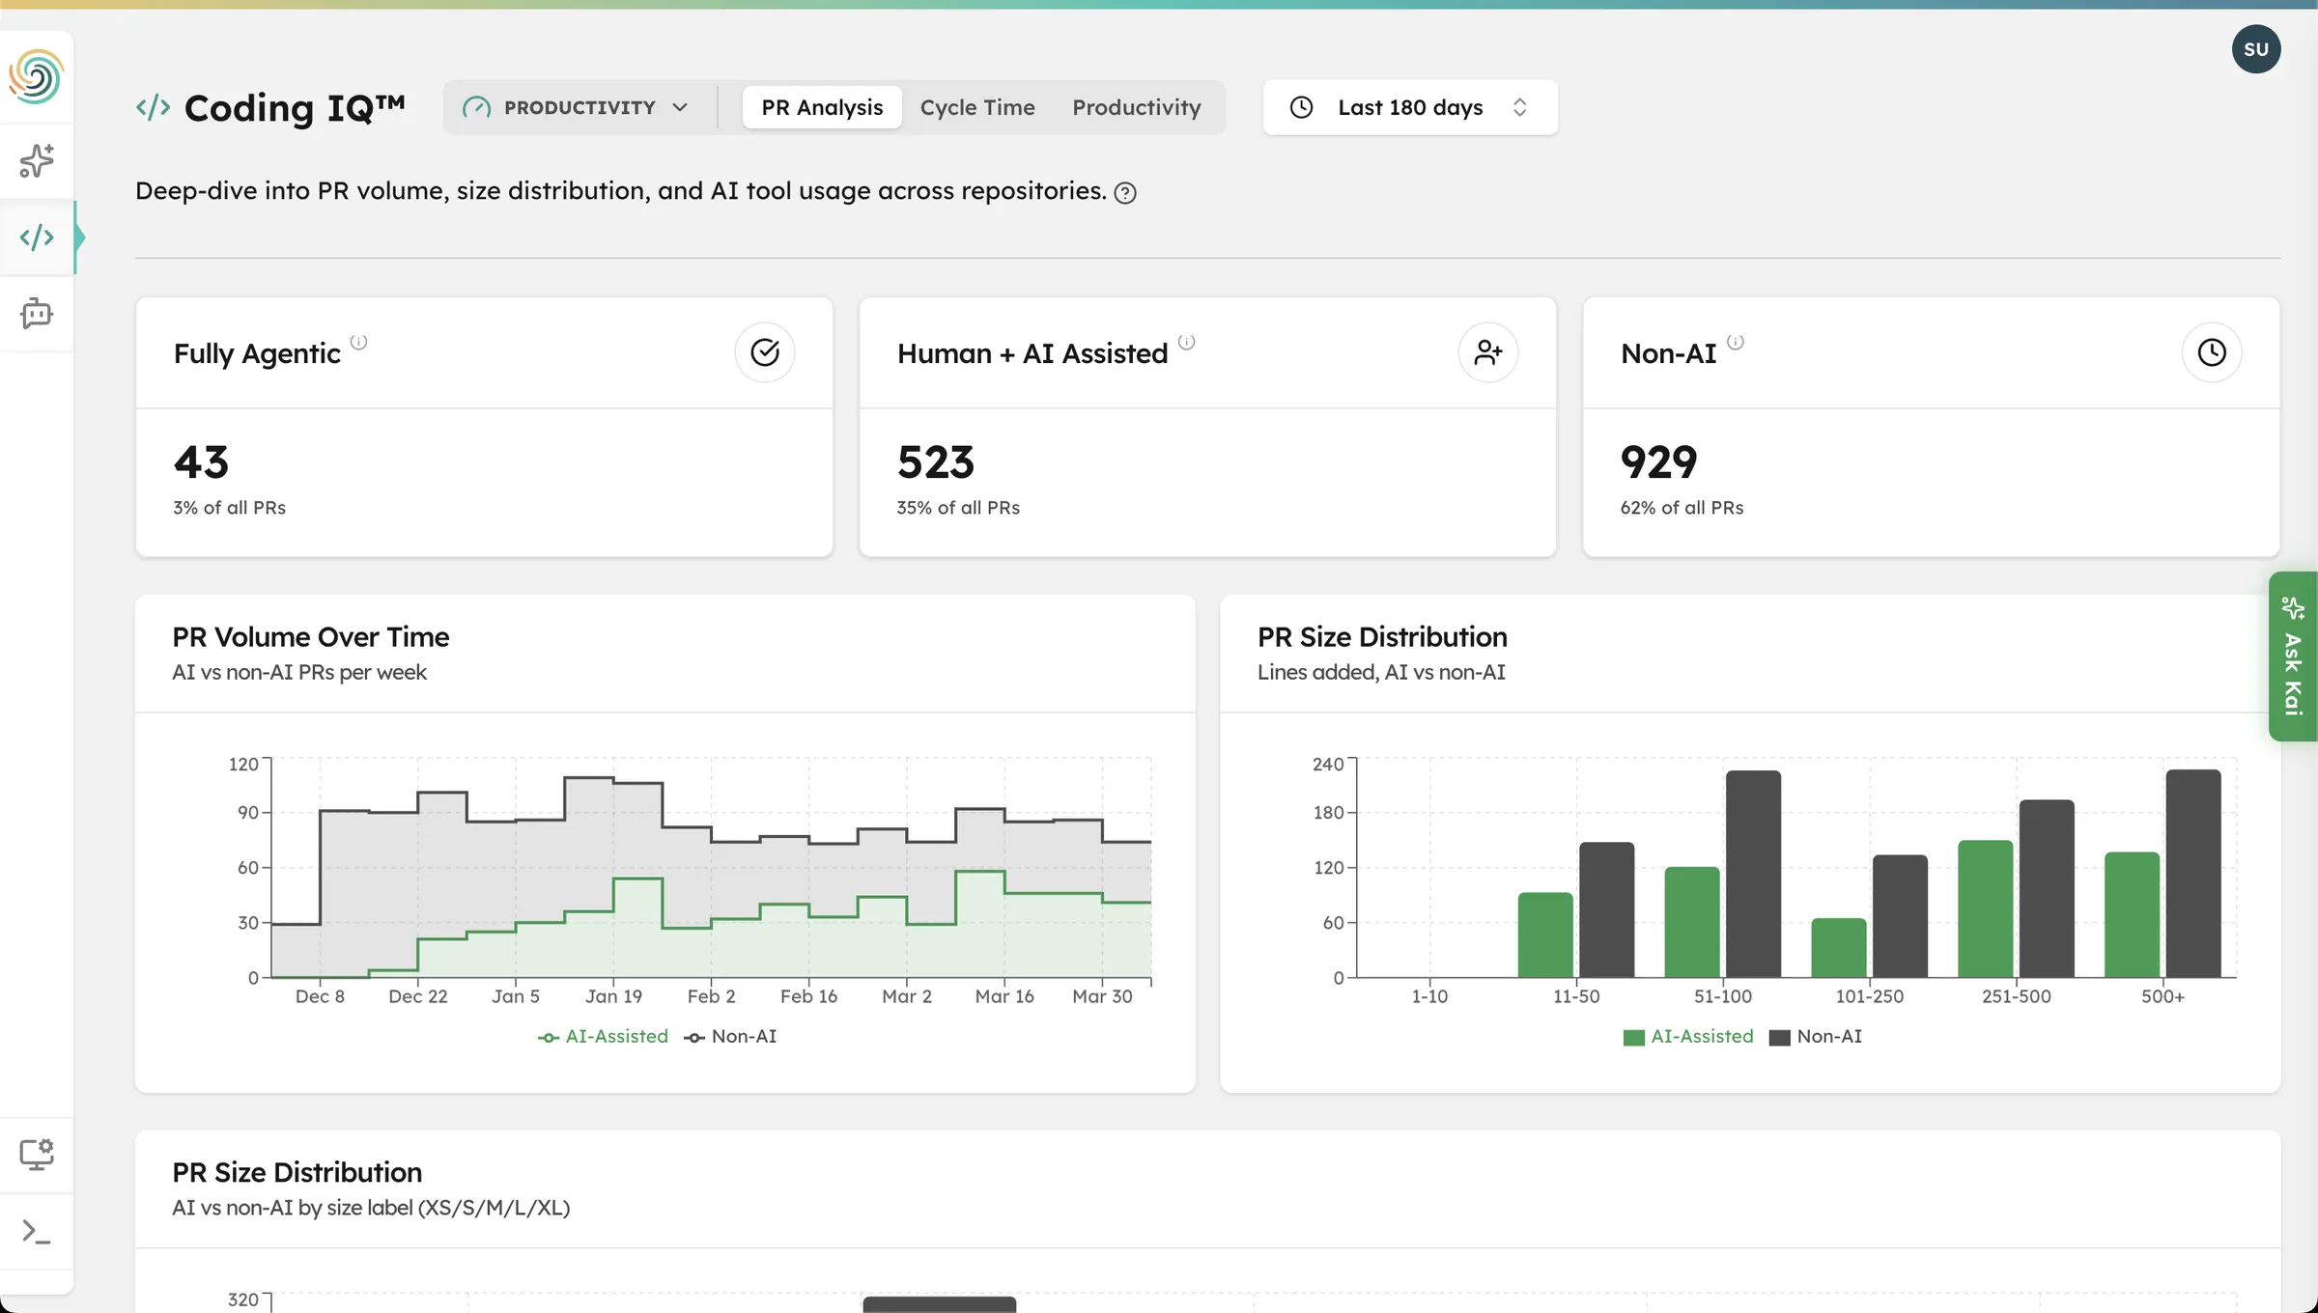Screen dimensions: 2318x1313
Task: Click Fully Agentic checkmark circle icon
Action: coord(764,352)
